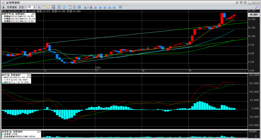Select the pencil drawing tool
The image size is (261, 140).
49,7
